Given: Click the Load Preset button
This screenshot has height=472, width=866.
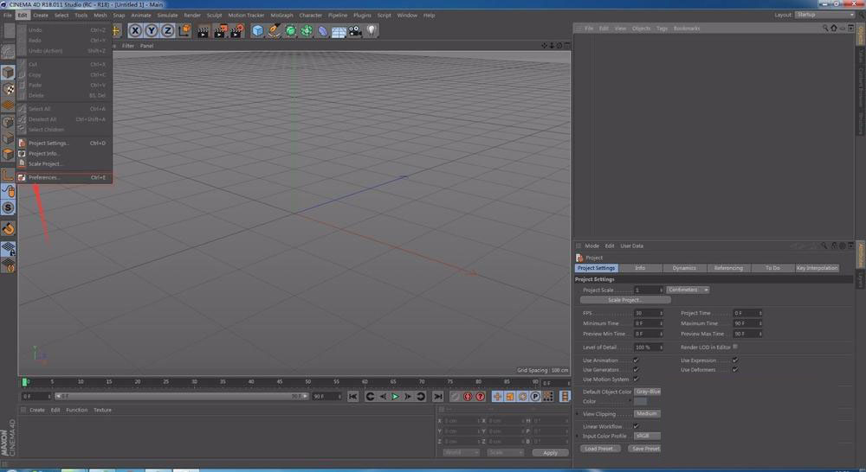Looking at the screenshot, I should tap(600, 449).
